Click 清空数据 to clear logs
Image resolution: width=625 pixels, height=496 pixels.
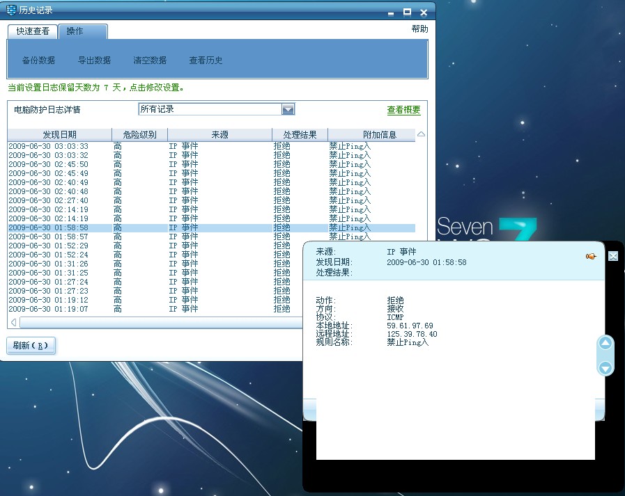150,61
